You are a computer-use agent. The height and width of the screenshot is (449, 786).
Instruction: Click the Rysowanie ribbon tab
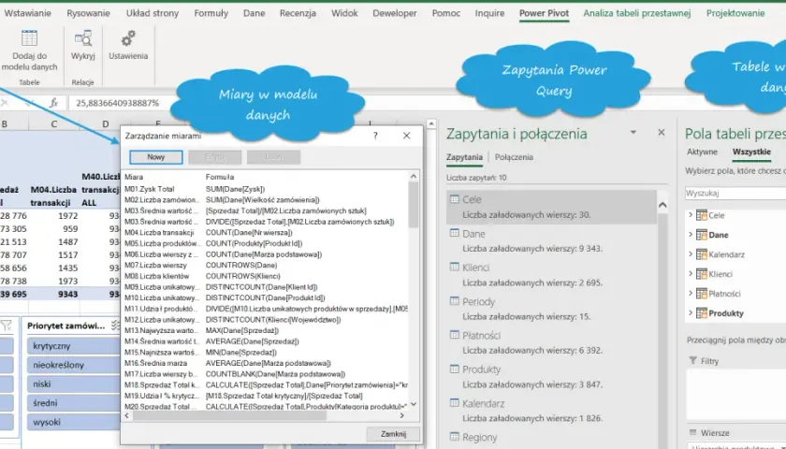tap(88, 13)
